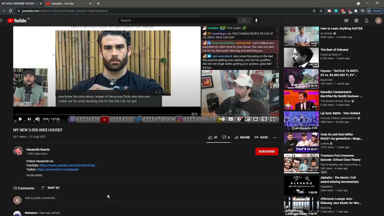The width and height of the screenshot is (384, 216).
Task: Save video to a playlist
Action: [x=261, y=137]
